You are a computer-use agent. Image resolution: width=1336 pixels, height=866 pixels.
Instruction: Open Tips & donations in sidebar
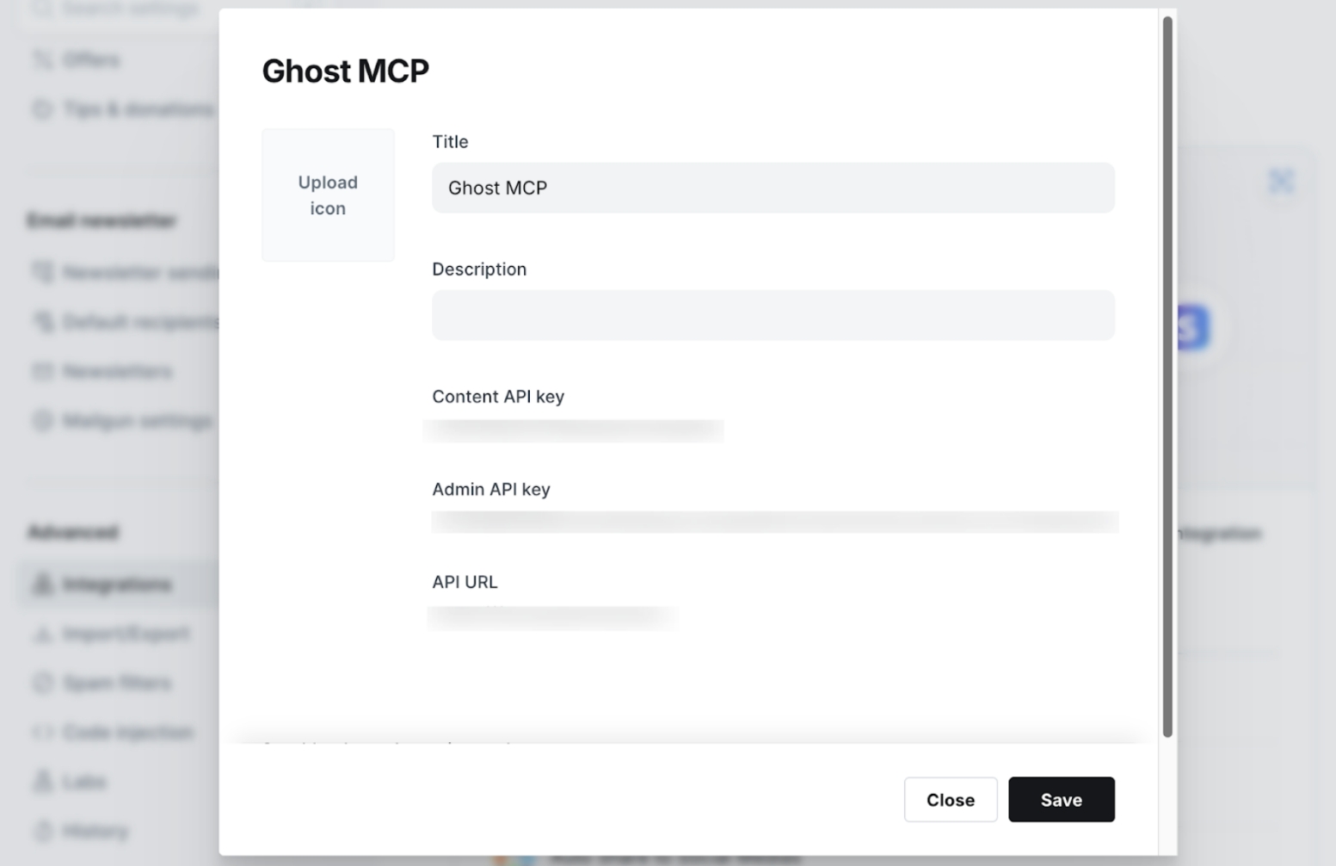click(138, 109)
